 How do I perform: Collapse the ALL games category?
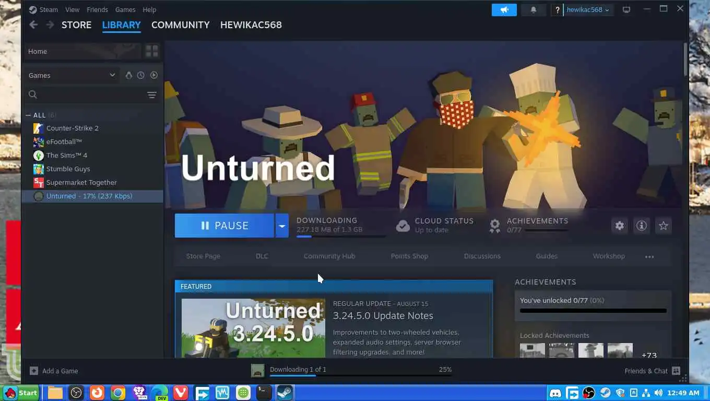coord(28,115)
